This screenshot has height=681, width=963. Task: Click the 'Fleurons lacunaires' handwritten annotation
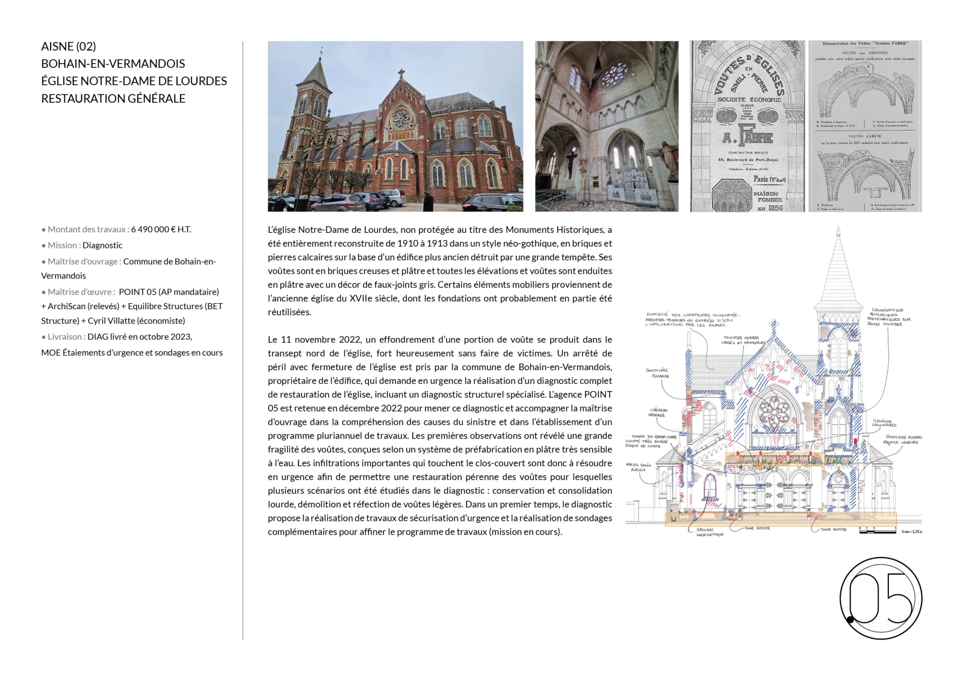pos(884,423)
